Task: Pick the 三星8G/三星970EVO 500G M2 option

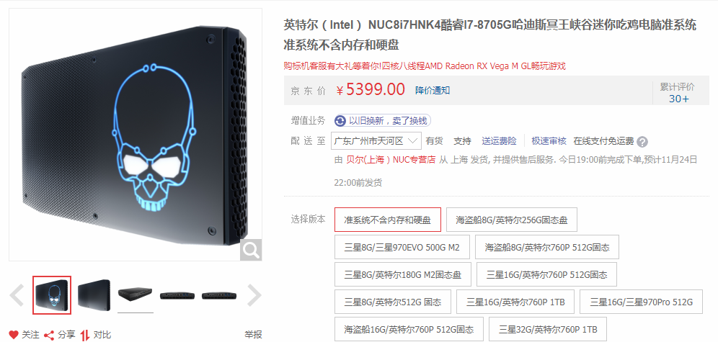Action: point(402,248)
